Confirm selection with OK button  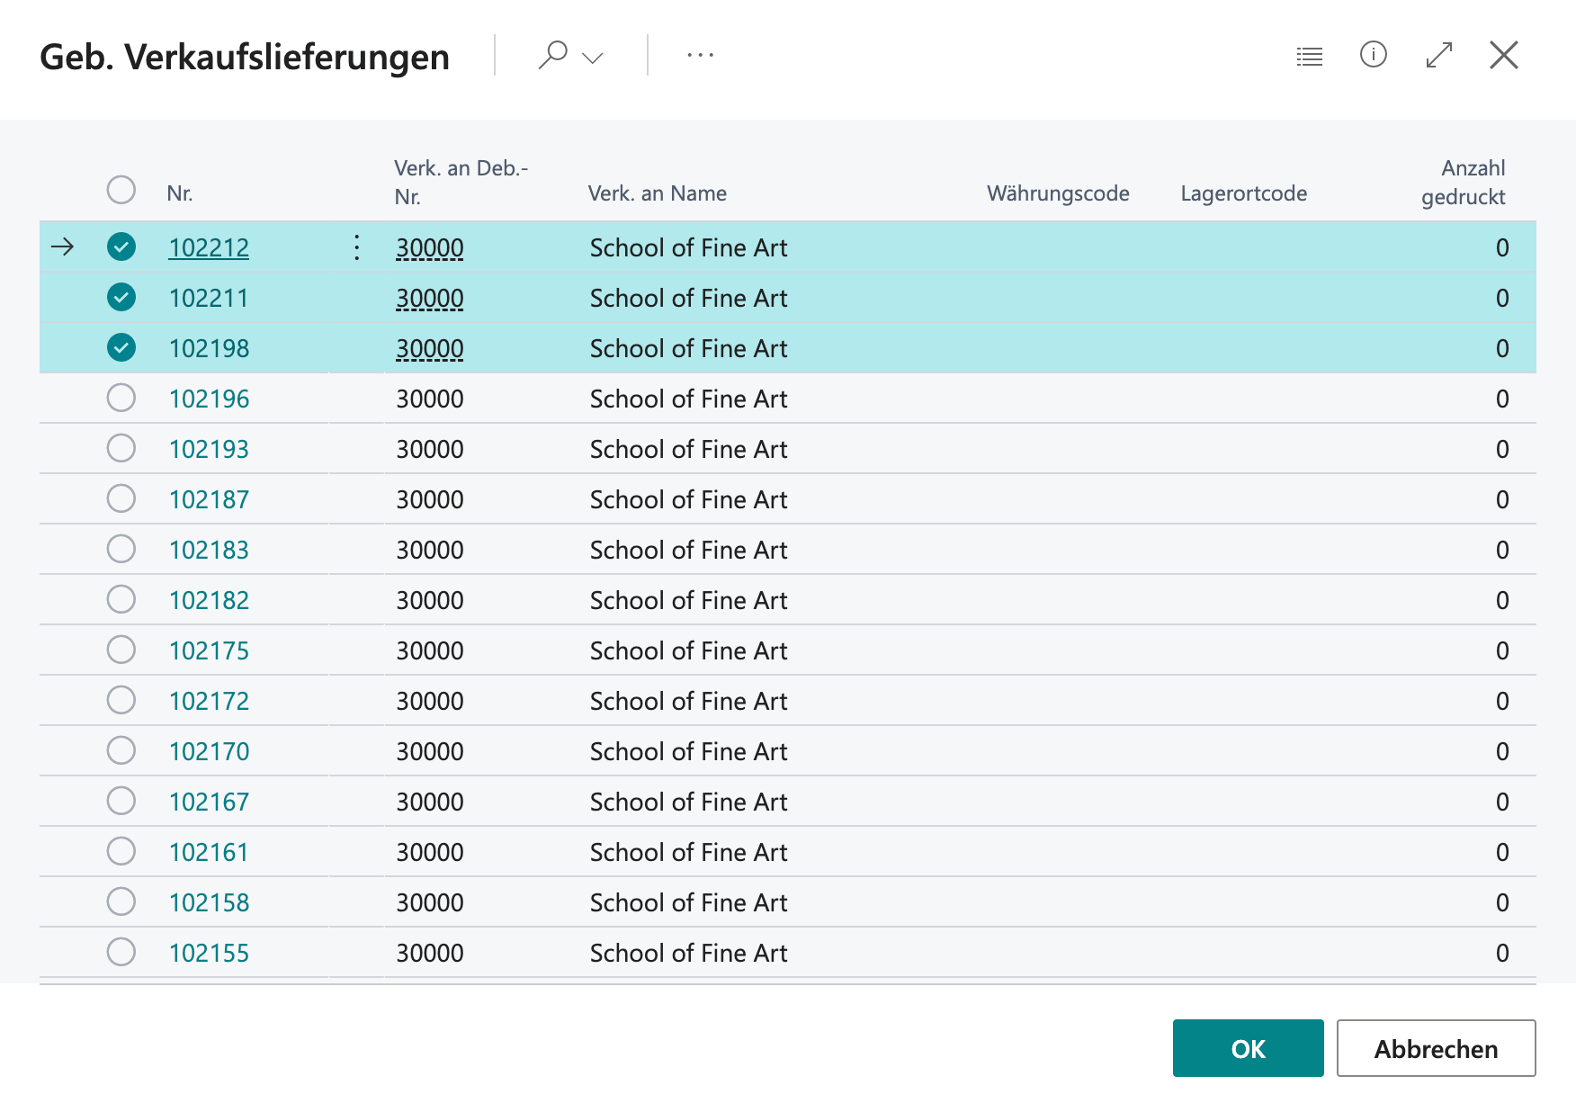click(x=1249, y=1048)
